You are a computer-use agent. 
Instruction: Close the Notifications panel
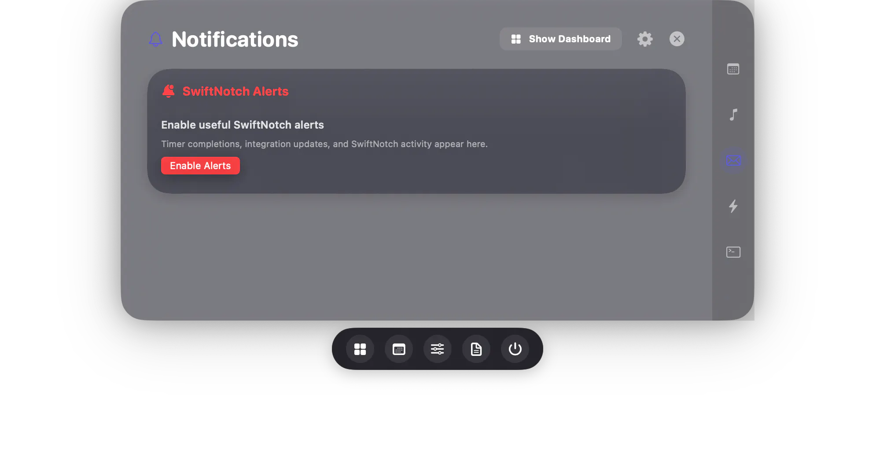[x=677, y=39]
